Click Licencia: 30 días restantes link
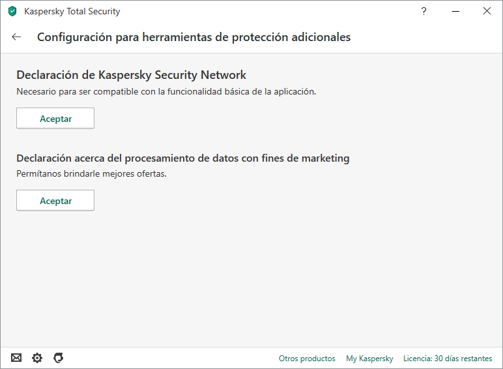503x369 pixels. (x=448, y=359)
